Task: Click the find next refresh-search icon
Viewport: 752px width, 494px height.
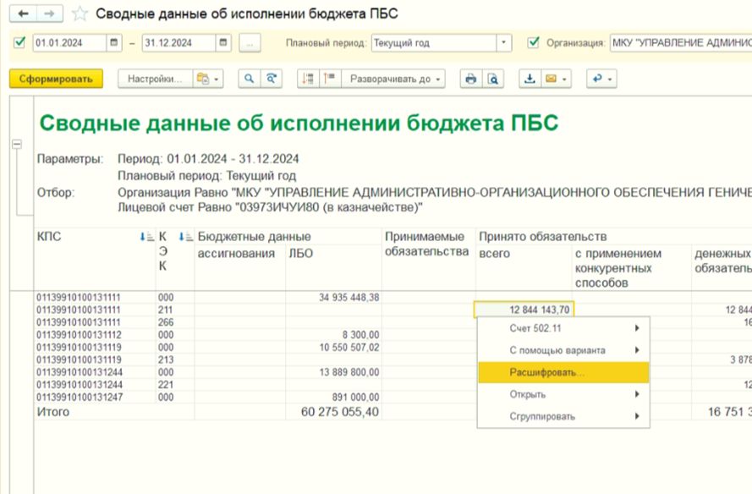Action: 272,79
